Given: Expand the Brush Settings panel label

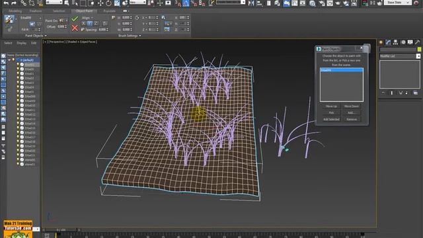Looking at the screenshot, I should [130, 36].
